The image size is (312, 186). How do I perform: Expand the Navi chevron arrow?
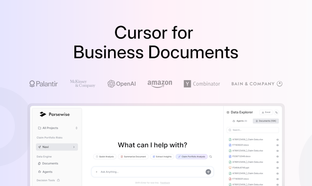(74, 147)
